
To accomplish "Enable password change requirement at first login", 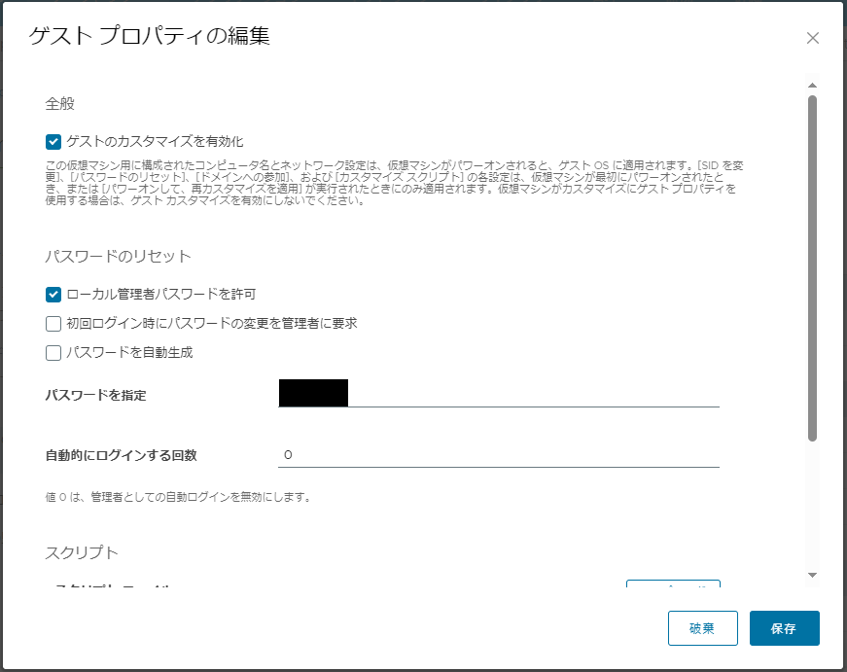I will click(52, 323).
